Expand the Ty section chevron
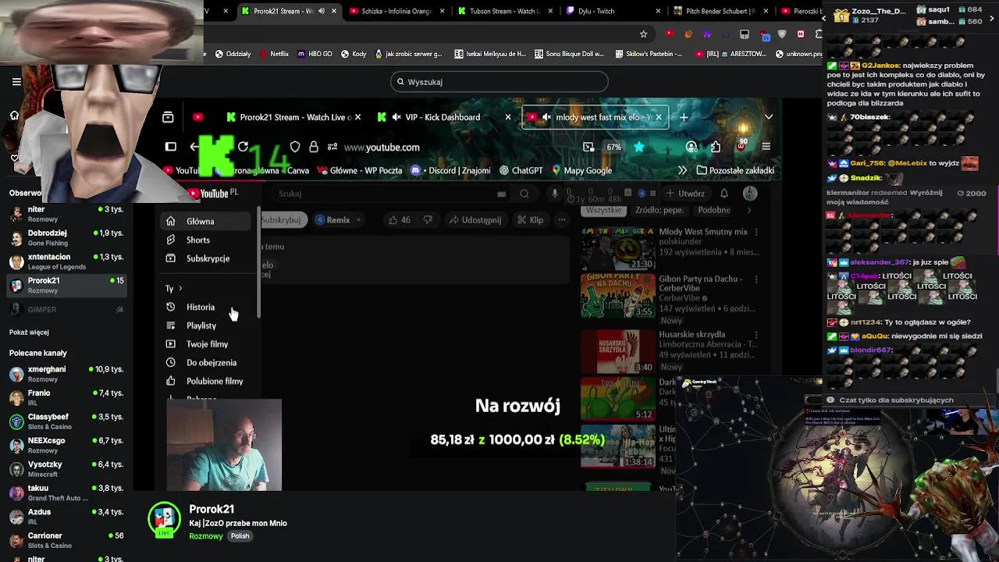 coord(180,289)
